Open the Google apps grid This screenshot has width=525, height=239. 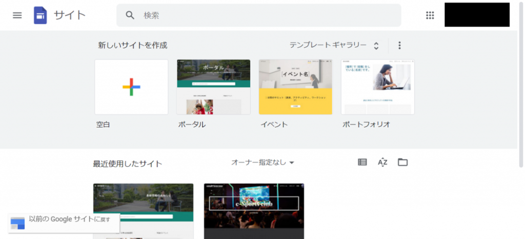coord(430,15)
